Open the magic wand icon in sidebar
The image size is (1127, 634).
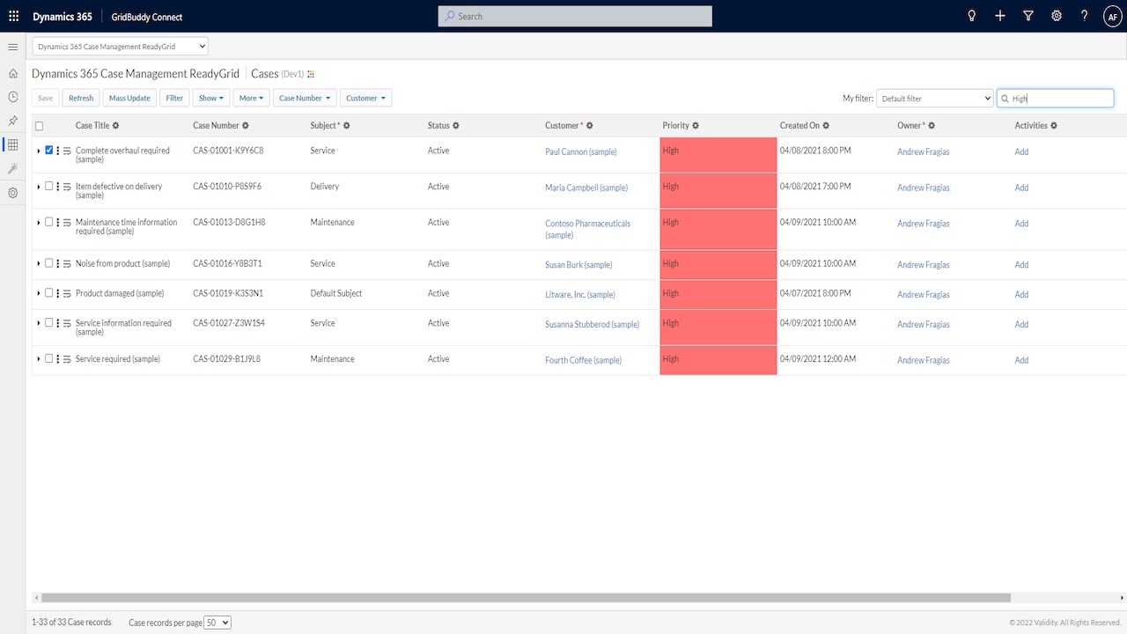point(12,168)
